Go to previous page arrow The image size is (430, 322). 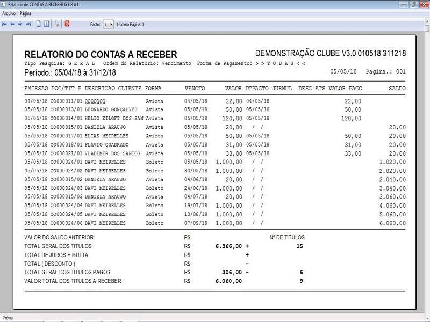12,24
